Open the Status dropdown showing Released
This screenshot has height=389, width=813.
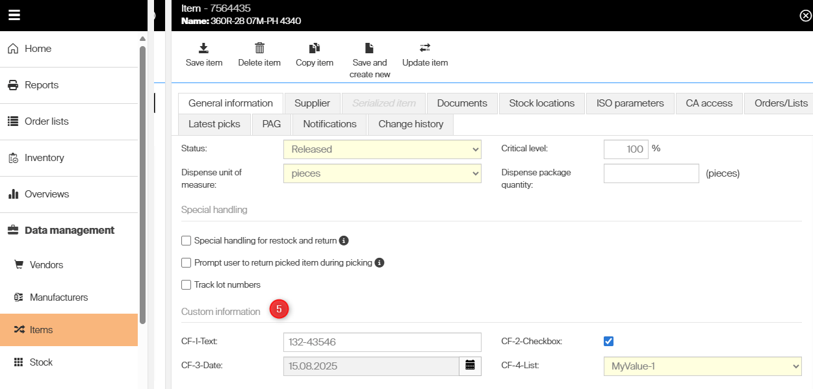tap(382, 149)
